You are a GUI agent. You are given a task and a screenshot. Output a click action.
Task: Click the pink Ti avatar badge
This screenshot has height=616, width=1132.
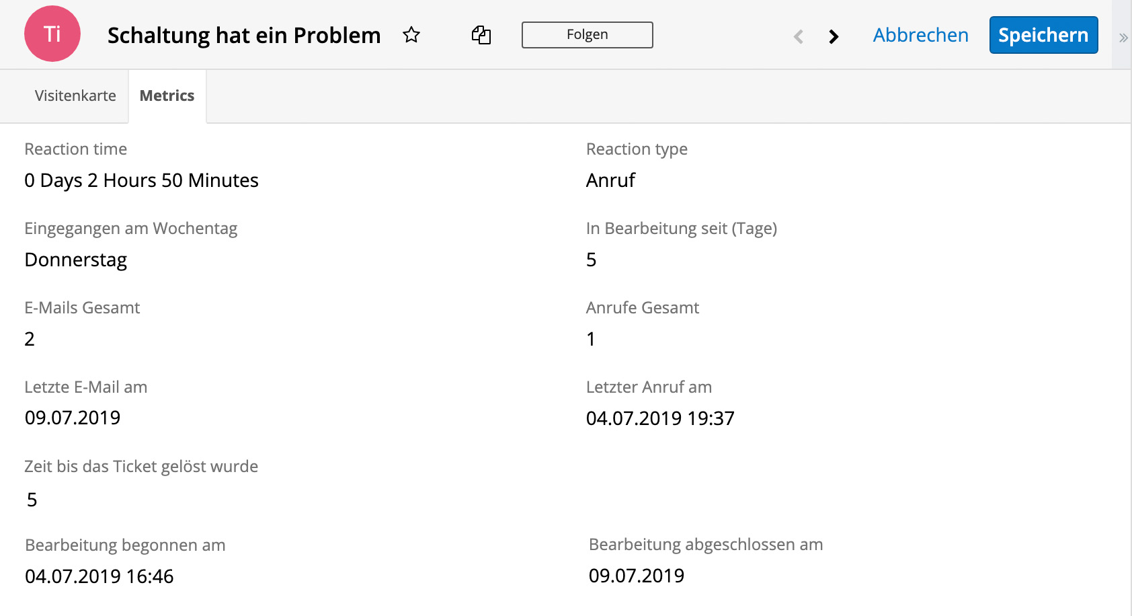[x=52, y=34]
